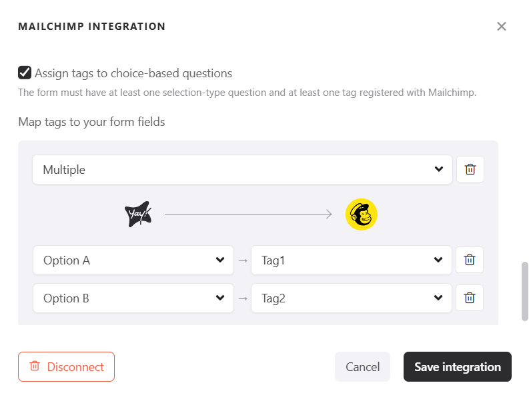Click the Assign tags checkbox label text

click(x=133, y=73)
